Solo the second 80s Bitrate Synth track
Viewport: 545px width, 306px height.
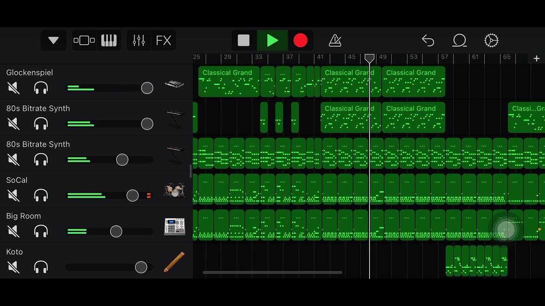41,159
